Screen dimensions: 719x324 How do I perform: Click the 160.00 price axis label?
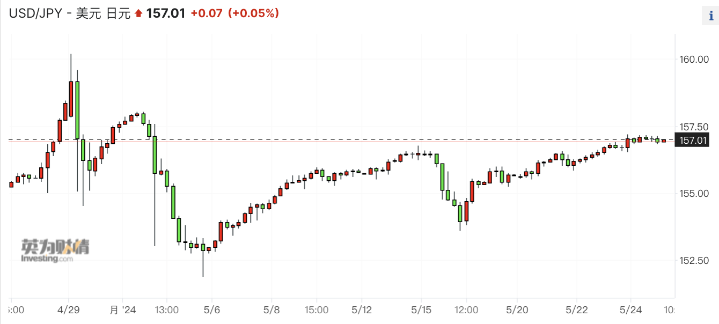[x=696, y=59]
